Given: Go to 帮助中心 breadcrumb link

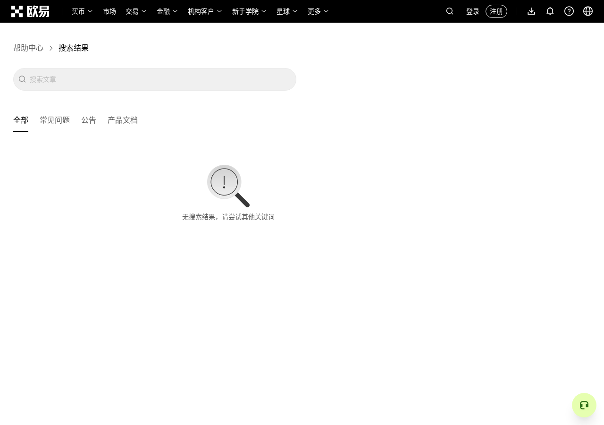Looking at the screenshot, I should tap(28, 48).
